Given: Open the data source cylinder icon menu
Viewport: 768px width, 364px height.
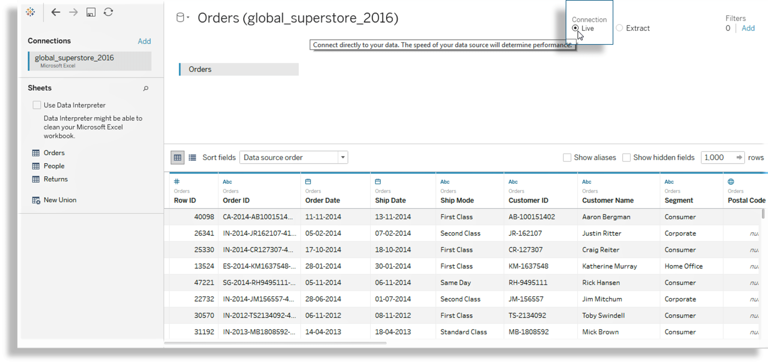Looking at the screenshot, I should [x=183, y=18].
